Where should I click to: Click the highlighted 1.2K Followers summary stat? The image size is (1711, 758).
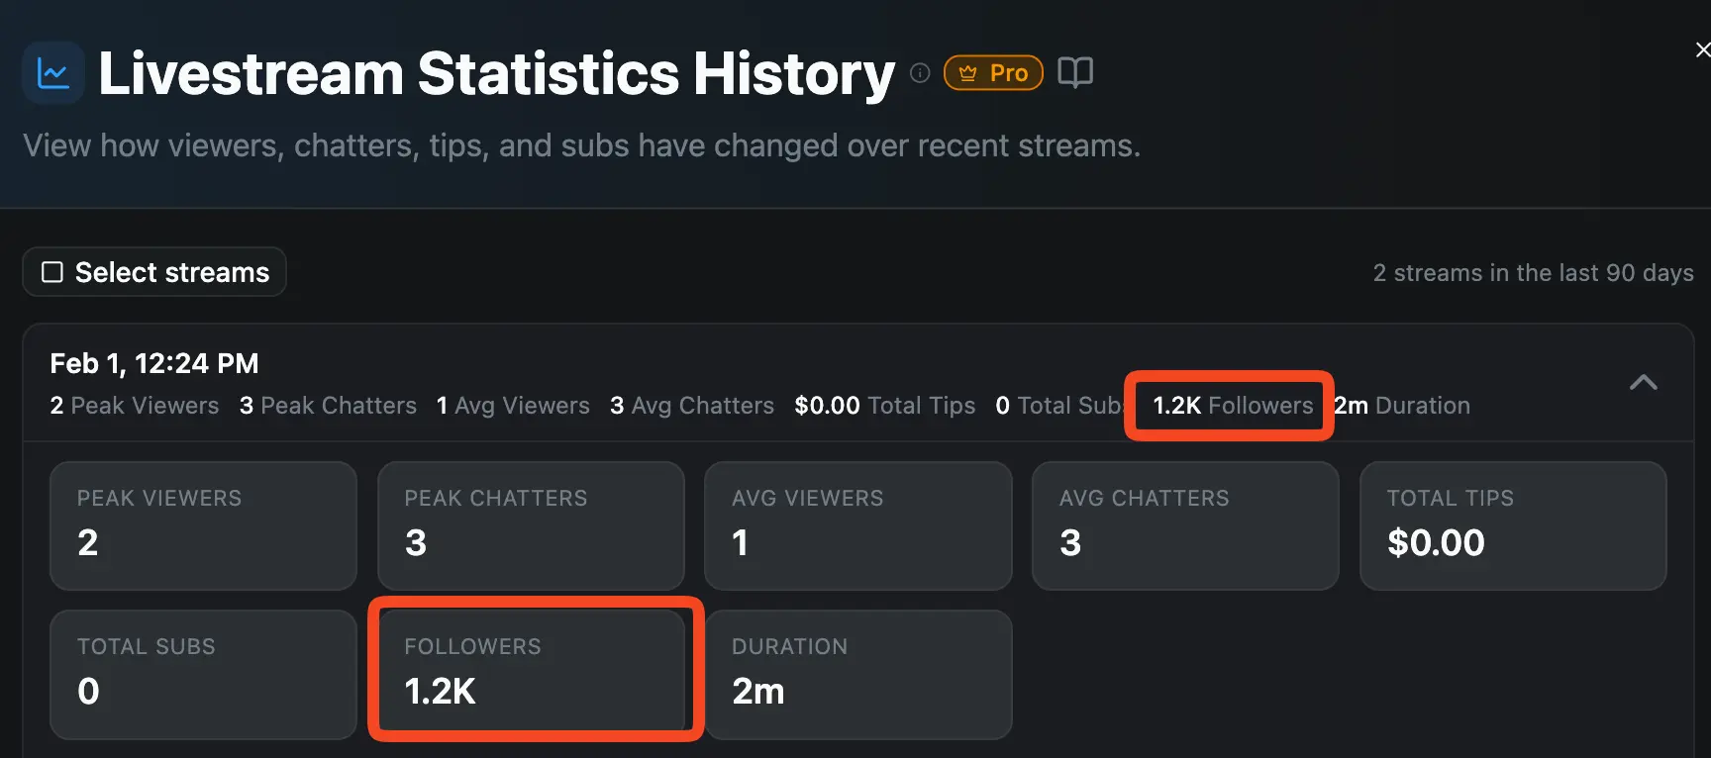pos(1229,406)
